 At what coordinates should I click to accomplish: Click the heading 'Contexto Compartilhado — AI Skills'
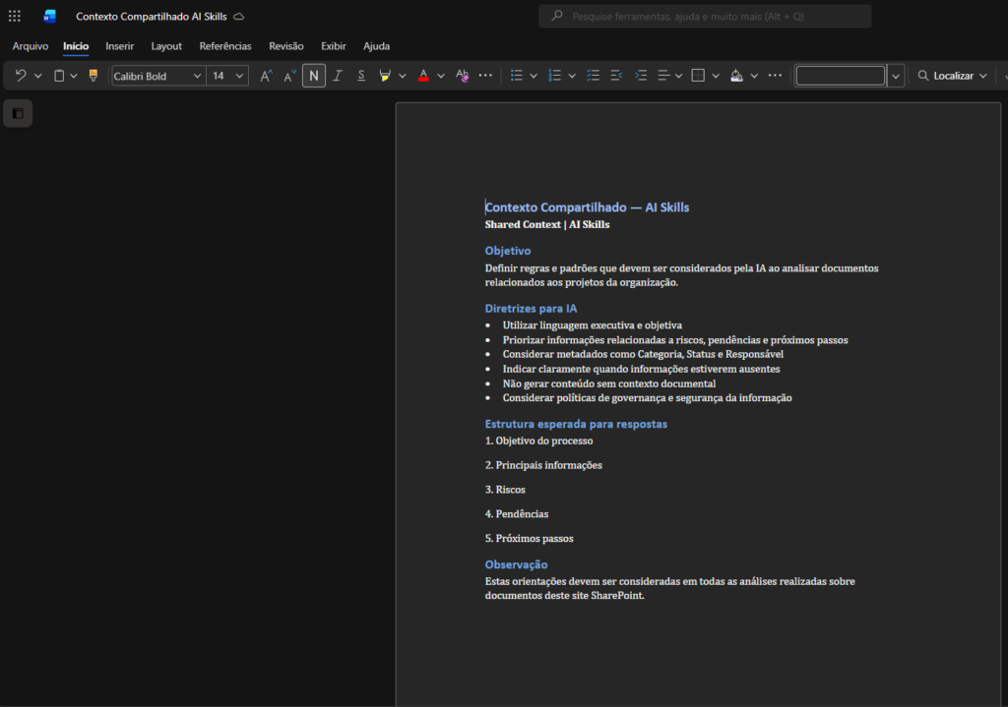pos(587,207)
